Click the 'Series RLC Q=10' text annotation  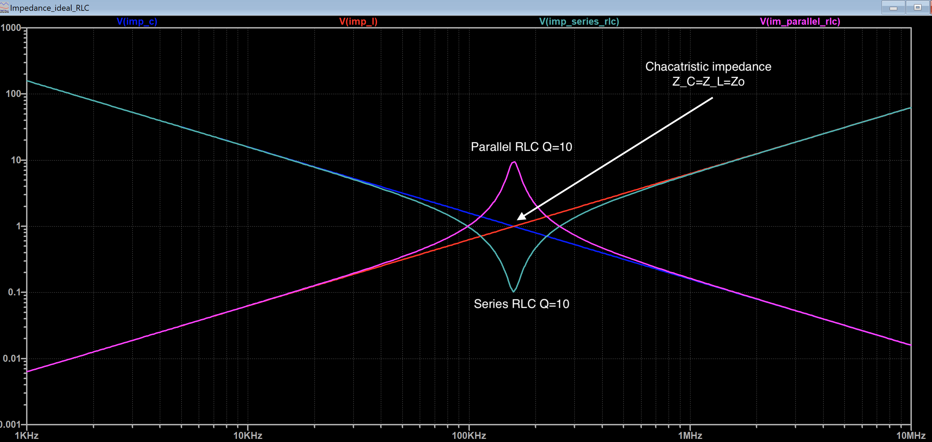click(x=521, y=304)
